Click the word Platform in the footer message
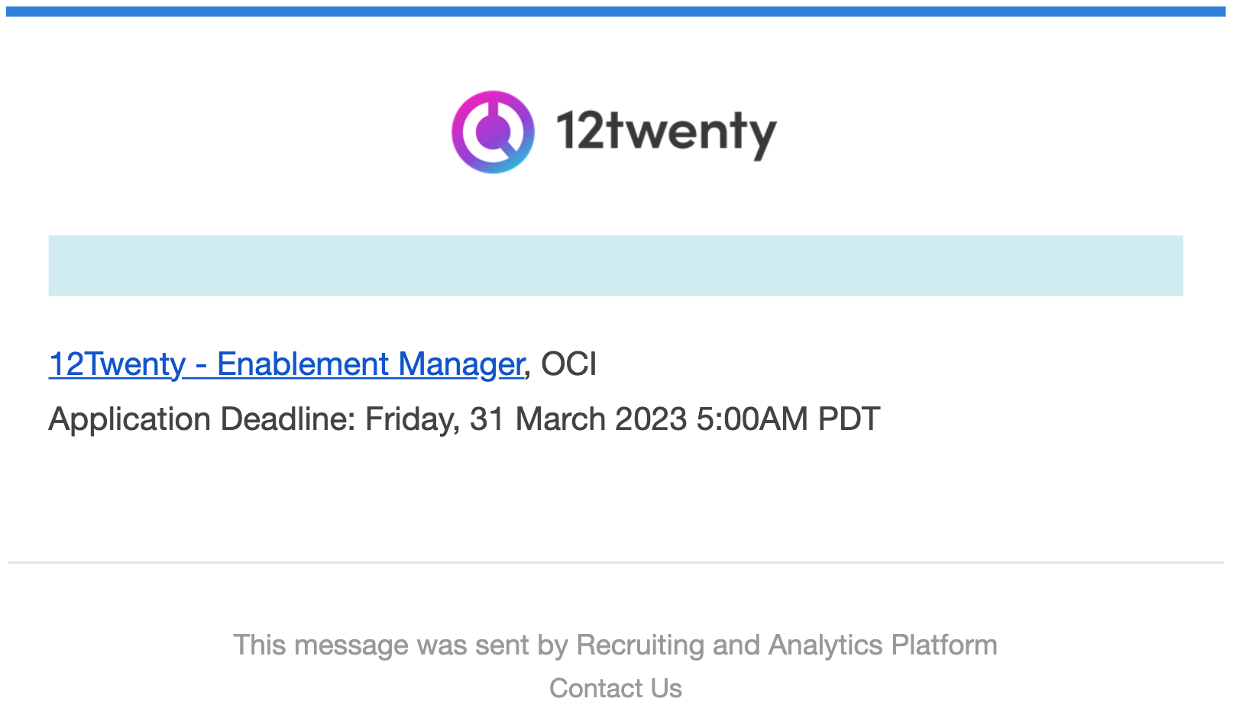Screen dimensions: 1233x708 pyautogui.click(x=944, y=645)
